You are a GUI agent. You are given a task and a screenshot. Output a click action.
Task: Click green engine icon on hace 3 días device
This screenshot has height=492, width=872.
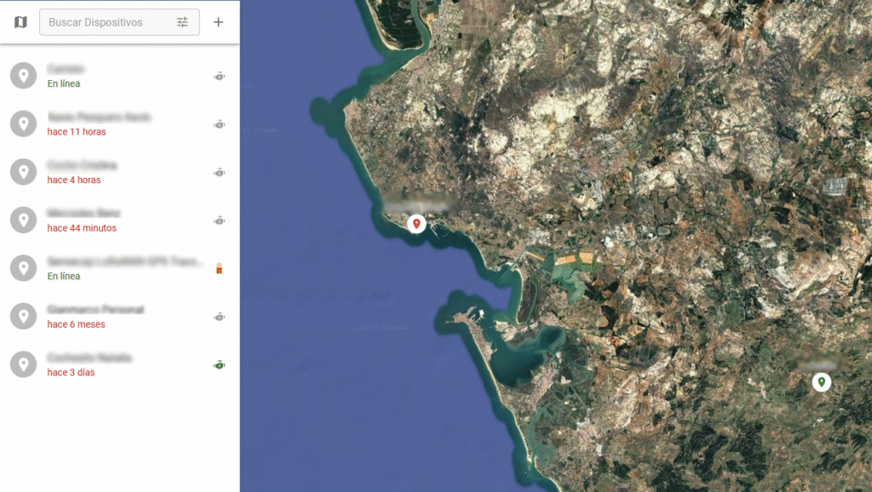pos(219,365)
